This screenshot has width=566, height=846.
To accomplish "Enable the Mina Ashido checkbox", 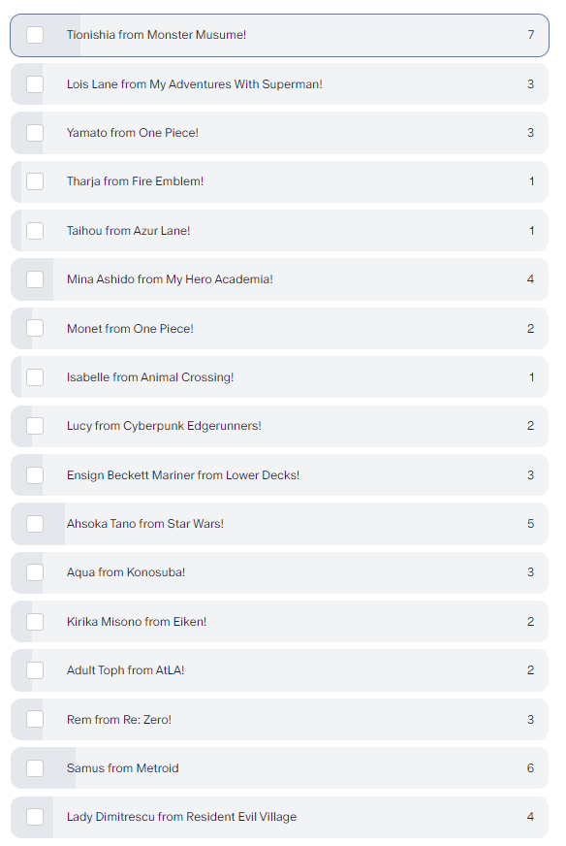I will click(35, 279).
